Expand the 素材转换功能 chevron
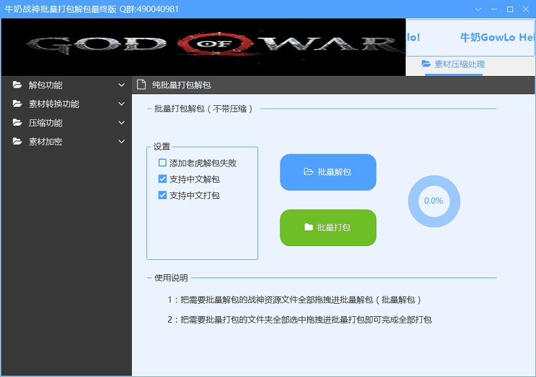 122,104
